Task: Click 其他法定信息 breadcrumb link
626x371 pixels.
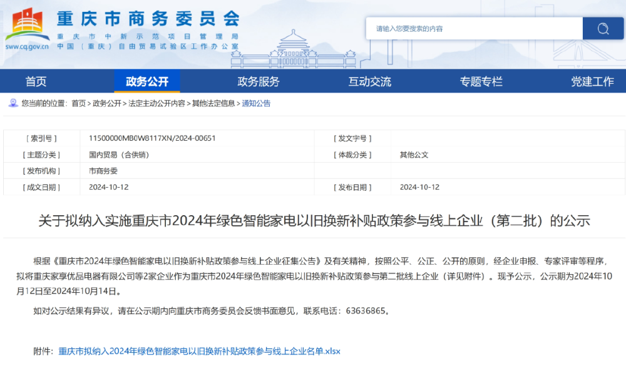Action: point(213,103)
